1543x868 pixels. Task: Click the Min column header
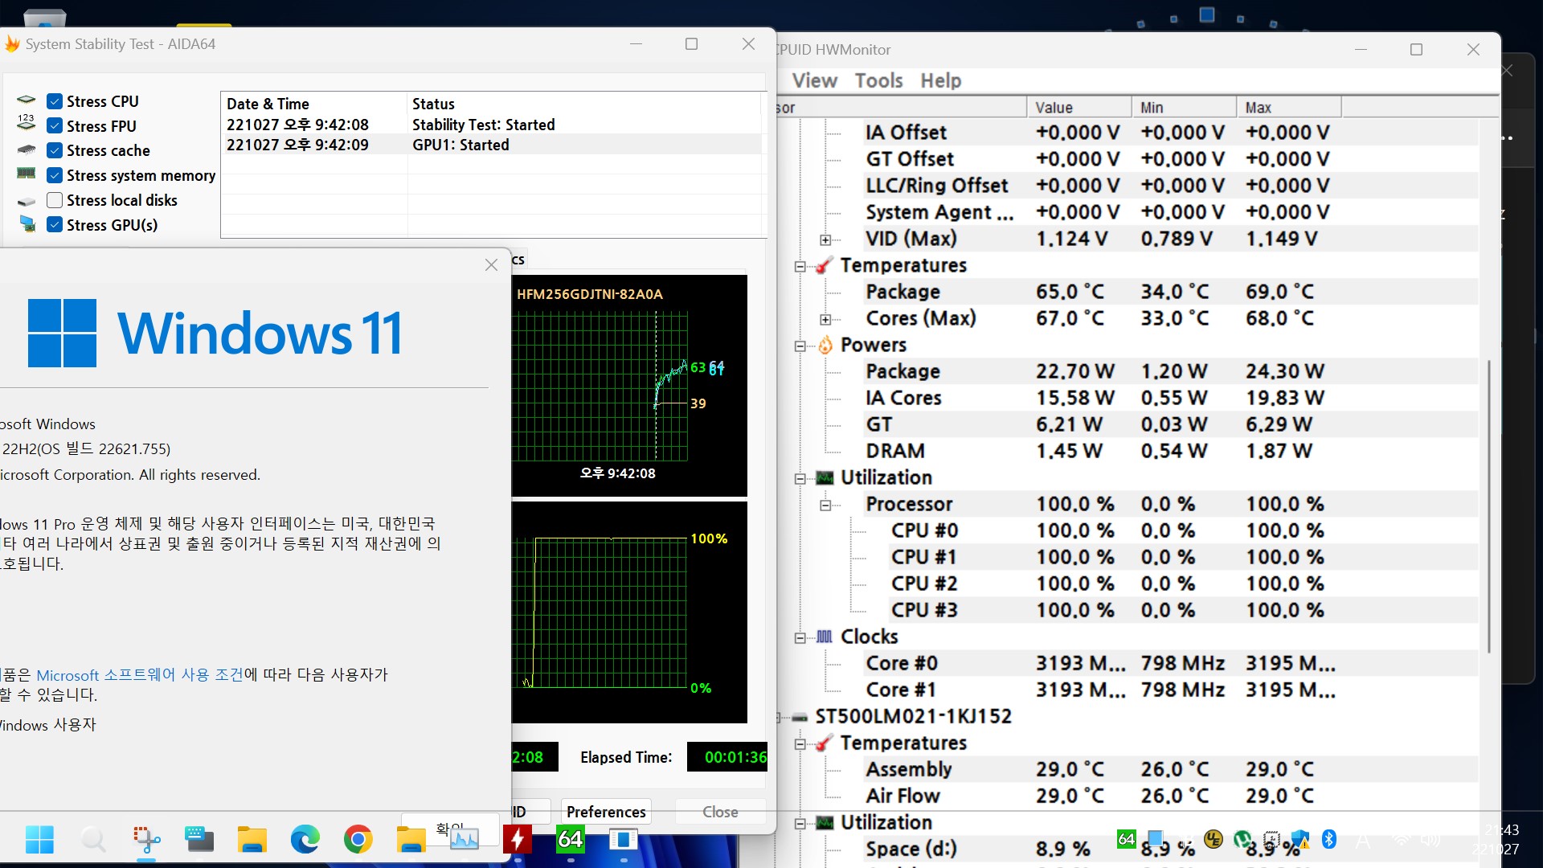1185,107
